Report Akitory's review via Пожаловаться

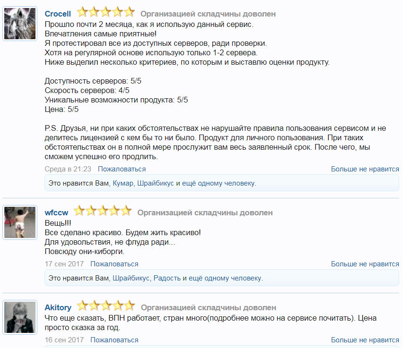coord(114,340)
